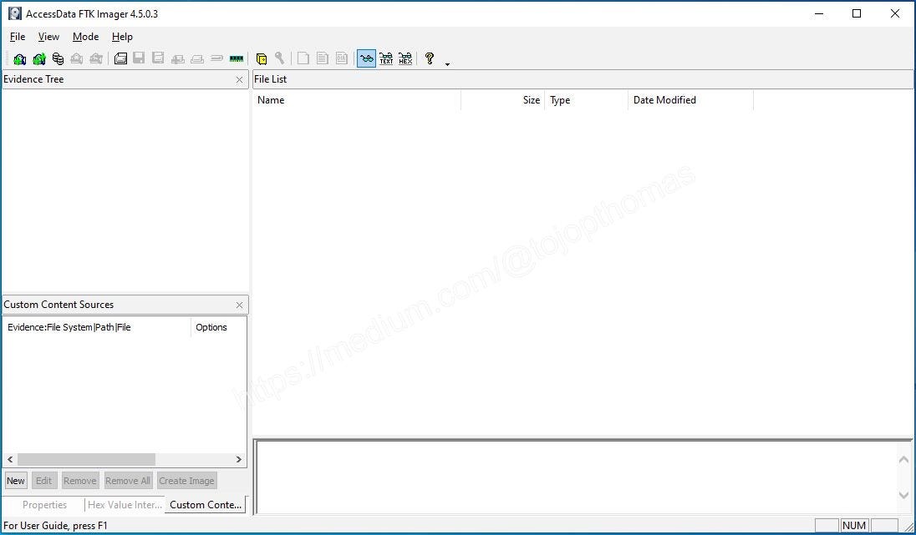Click Add All Attached Devices icon

(x=39, y=58)
